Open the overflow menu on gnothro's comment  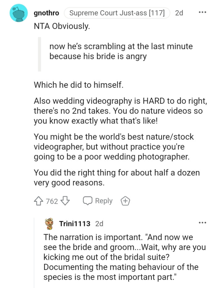point(202,12)
